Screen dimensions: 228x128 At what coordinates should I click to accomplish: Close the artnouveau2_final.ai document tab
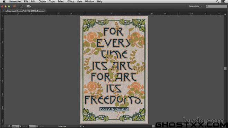point(3,11)
